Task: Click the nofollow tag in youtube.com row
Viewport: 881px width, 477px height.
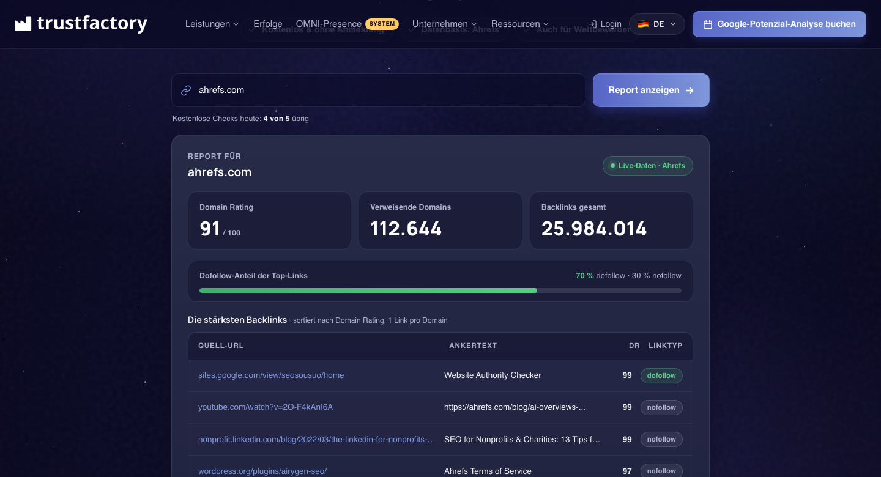Action: pyautogui.click(x=661, y=407)
